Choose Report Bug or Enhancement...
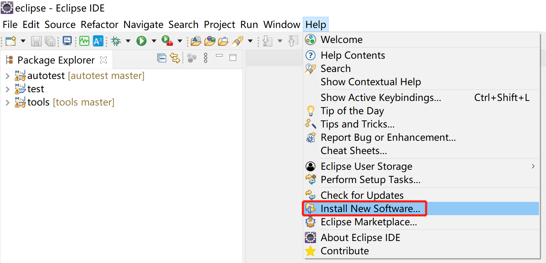 [421, 137]
